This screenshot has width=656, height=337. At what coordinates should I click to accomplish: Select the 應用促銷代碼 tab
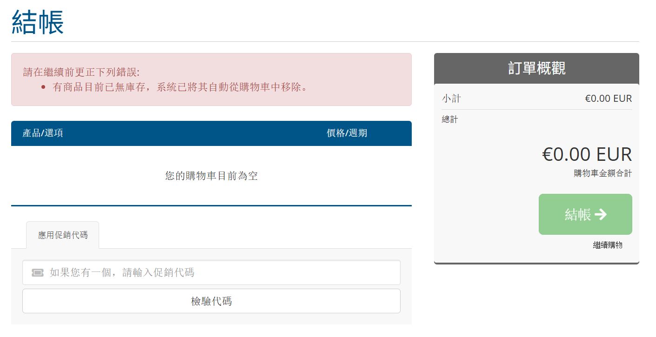tap(62, 235)
